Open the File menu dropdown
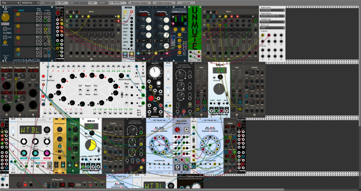Screen dimensions: 361x191 [10, 3]
